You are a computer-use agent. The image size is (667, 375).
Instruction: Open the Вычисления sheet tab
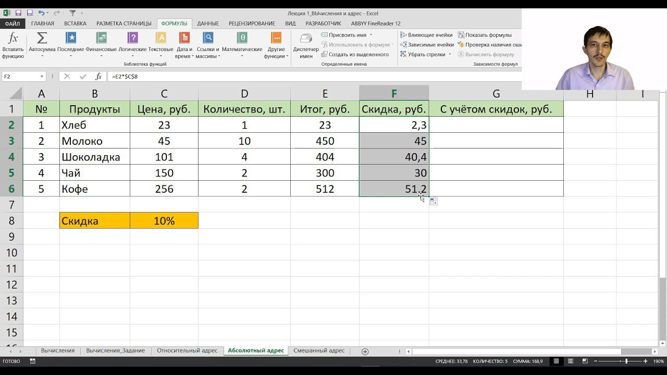pyautogui.click(x=58, y=351)
